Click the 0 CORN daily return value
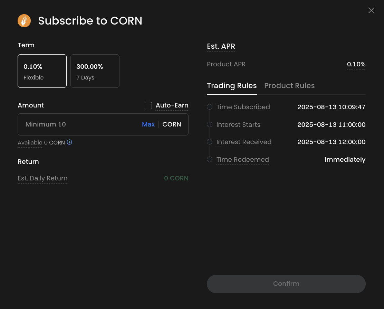This screenshot has width=384, height=309. coord(176,178)
